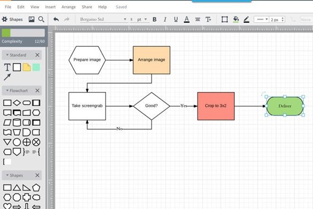Screen dimensions: 313x209
Task: Click the shape border style icon
Action: pos(225,20)
